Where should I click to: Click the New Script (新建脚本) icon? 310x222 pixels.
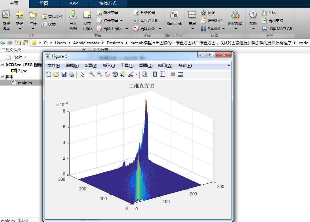click(6, 15)
